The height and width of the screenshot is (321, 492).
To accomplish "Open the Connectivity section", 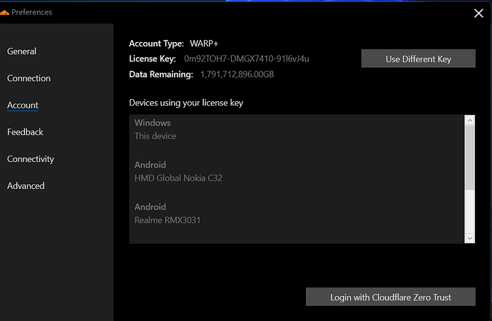I will 31,159.
